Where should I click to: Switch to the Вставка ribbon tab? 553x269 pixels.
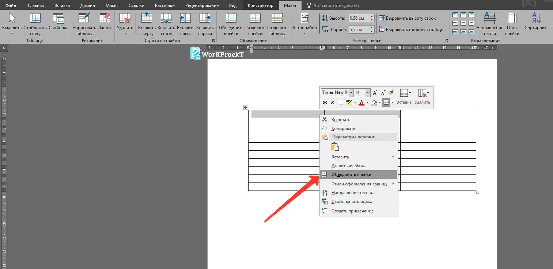pos(62,5)
